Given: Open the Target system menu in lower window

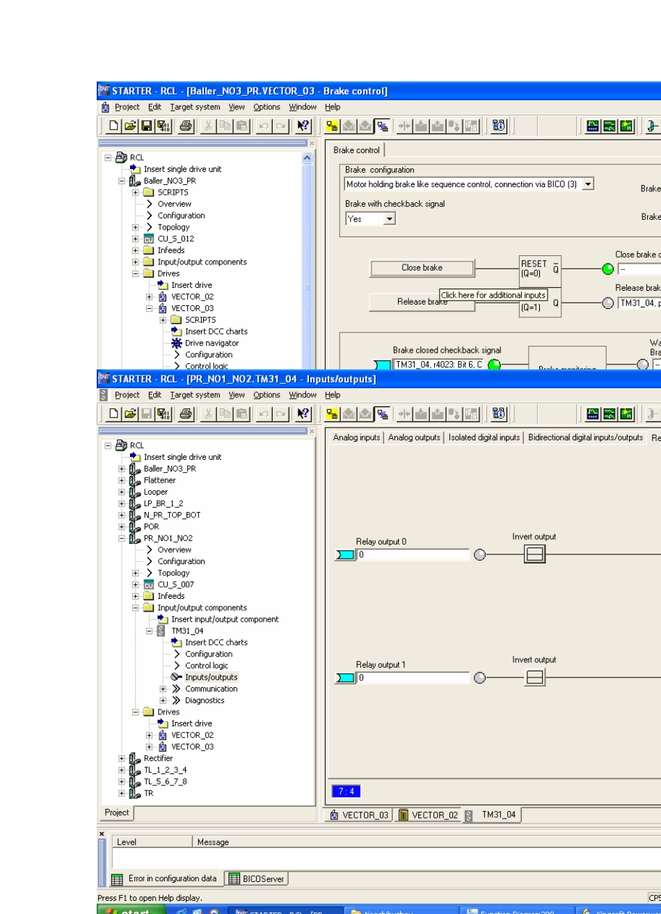Looking at the screenshot, I should pos(195,395).
